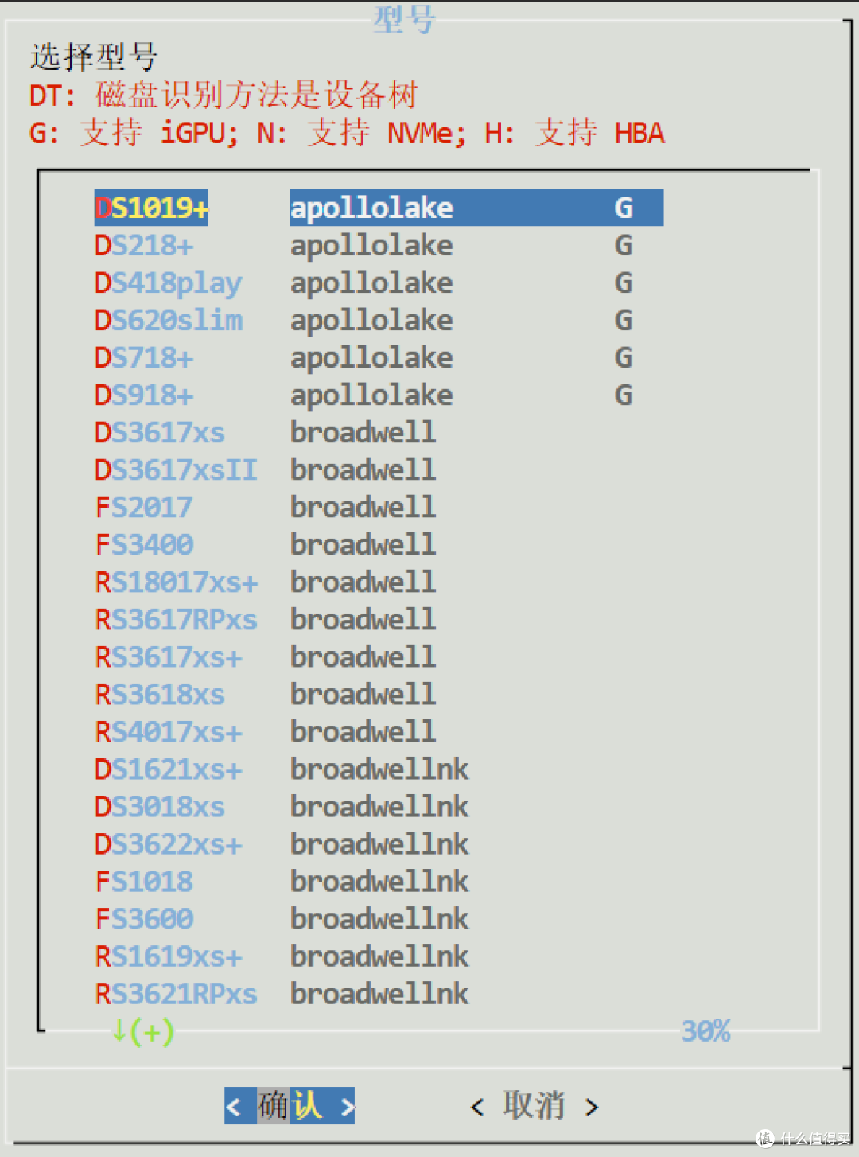This screenshot has width=859, height=1157.
Task: Choose DS218+ apollolake model
Action: click(379, 245)
